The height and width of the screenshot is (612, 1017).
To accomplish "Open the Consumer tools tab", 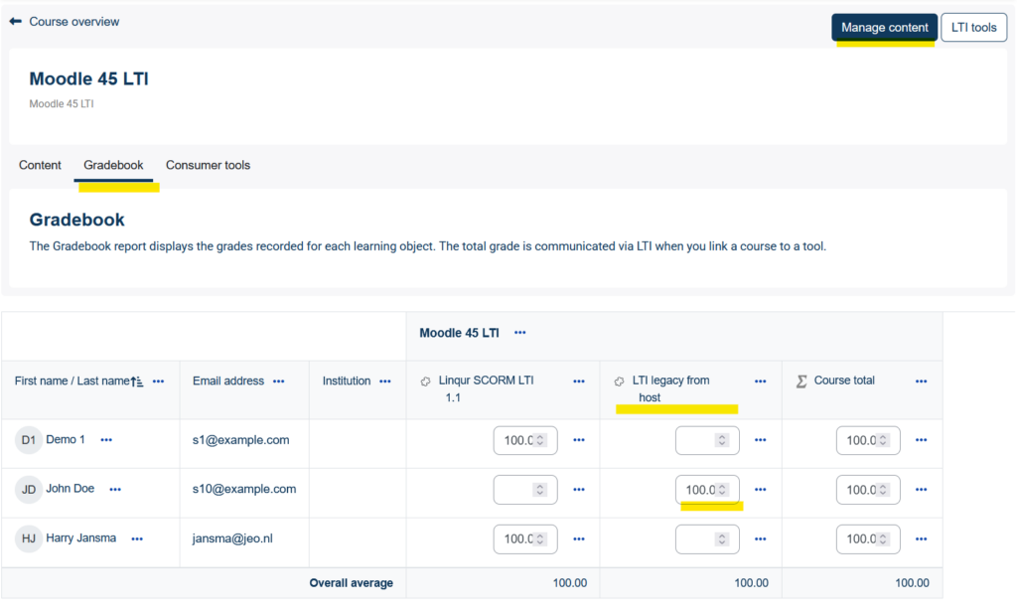I will pos(208,165).
